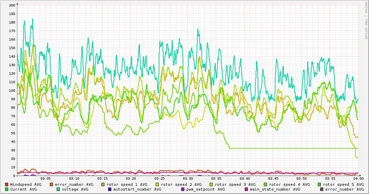Click the rotor speed 1 AVG color swatch
Screen dimensions: 369x194
pyautogui.click(x=103, y=184)
